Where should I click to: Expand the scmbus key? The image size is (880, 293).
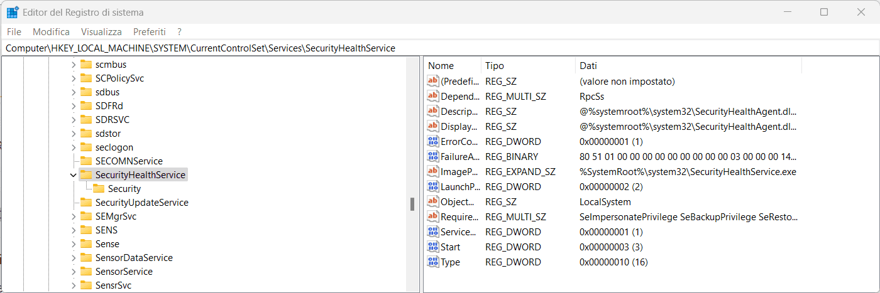tap(74, 65)
